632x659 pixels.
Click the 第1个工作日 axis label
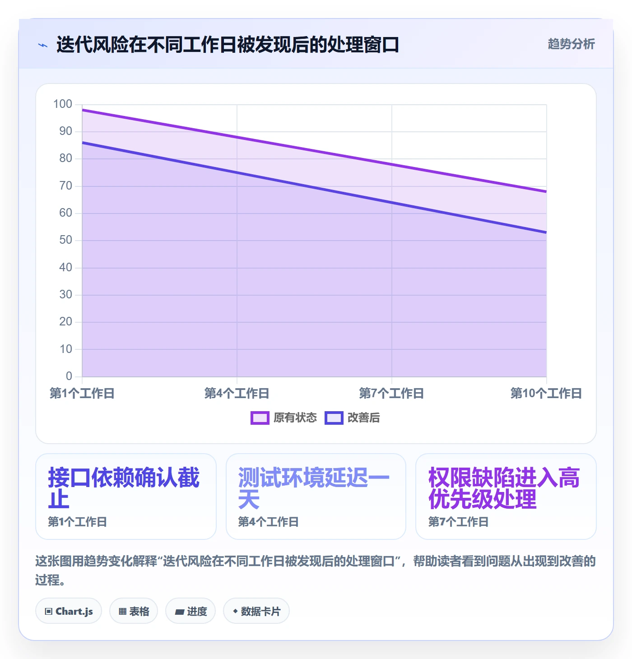coord(82,394)
